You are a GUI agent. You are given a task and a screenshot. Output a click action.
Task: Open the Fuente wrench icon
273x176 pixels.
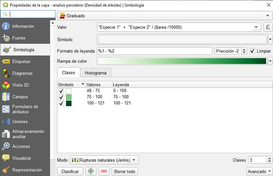pyautogui.click(x=6, y=38)
